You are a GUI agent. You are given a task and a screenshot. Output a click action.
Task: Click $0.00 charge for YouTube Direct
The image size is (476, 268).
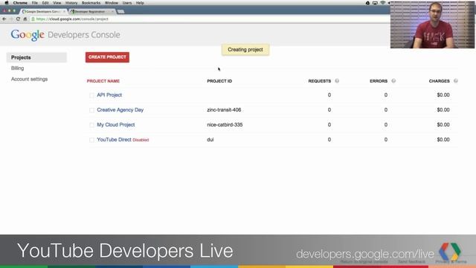coord(443,139)
